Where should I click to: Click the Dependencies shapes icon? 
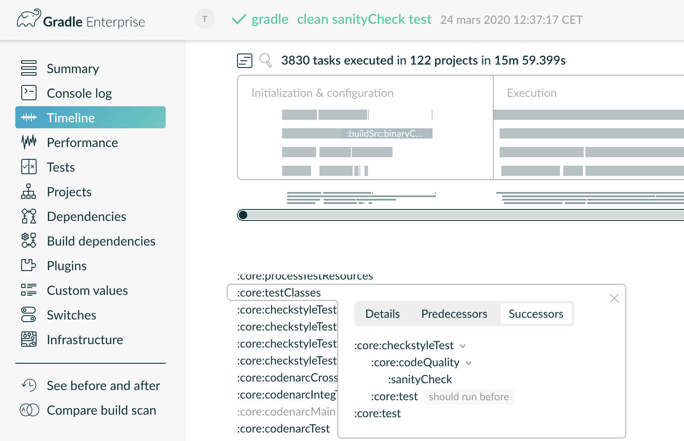pyautogui.click(x=29, y=216)
